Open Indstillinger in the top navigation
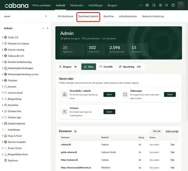 pyautogui.click(x=96, y=5)
